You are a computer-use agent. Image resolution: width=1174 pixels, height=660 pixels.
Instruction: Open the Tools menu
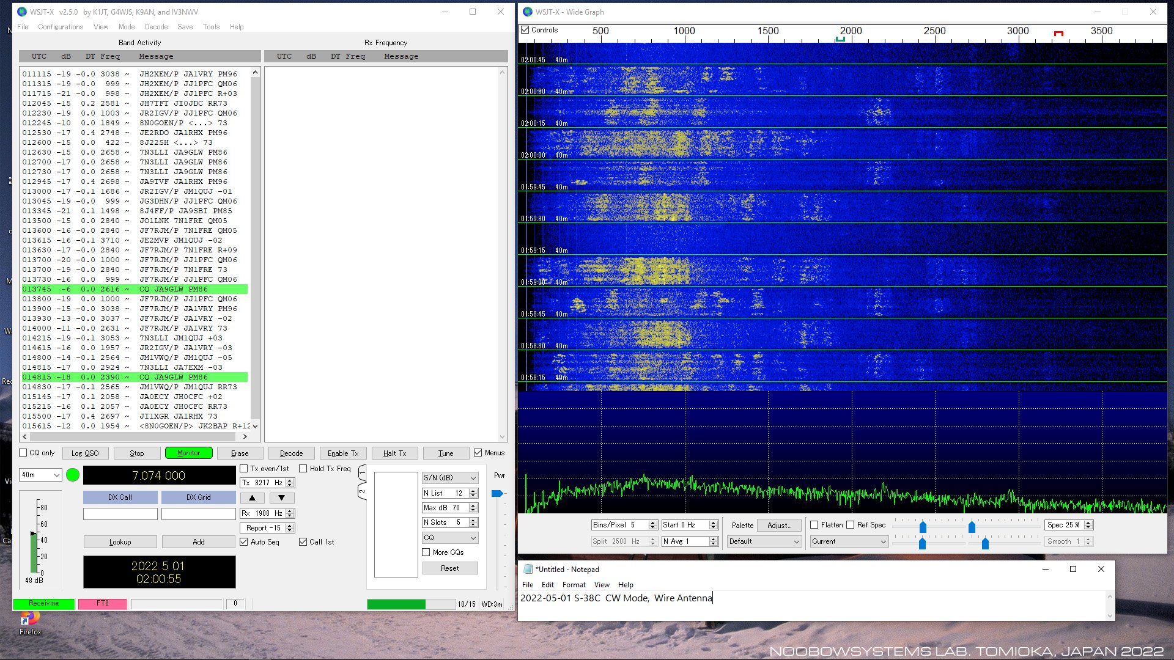pos(211,27)
